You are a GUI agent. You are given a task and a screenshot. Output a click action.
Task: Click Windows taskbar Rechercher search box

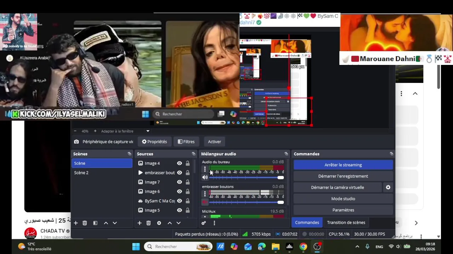pyautogui.click(x=178, y=247)
